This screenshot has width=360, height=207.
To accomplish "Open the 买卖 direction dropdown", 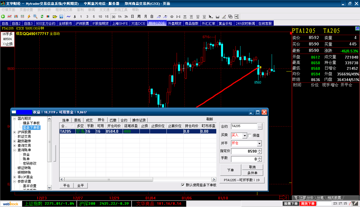I will 244,136.
